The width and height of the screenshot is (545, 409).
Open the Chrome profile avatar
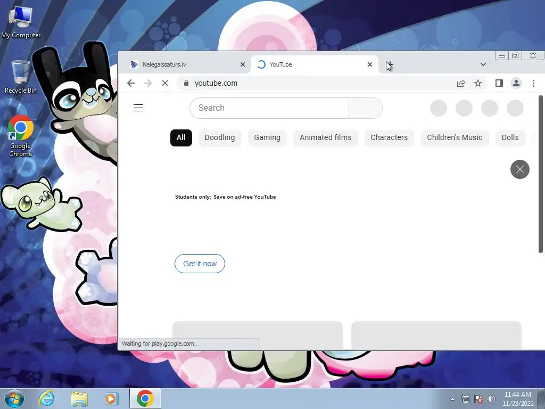pyautogui.click(x=516, y=83)
